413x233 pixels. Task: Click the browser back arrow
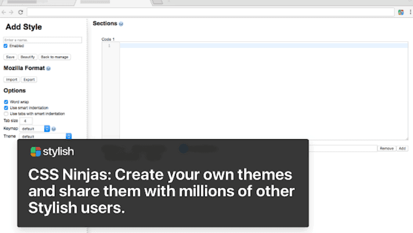coord(4,12)
